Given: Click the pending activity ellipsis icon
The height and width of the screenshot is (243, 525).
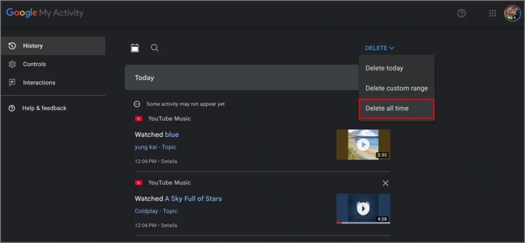Looking at the screenshot, I should tap(136, 104).
